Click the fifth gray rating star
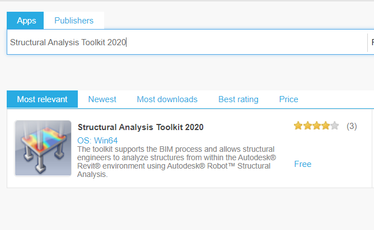Image resolution: width=374 pixels, height=230 pixels. (x=335, y=126)
